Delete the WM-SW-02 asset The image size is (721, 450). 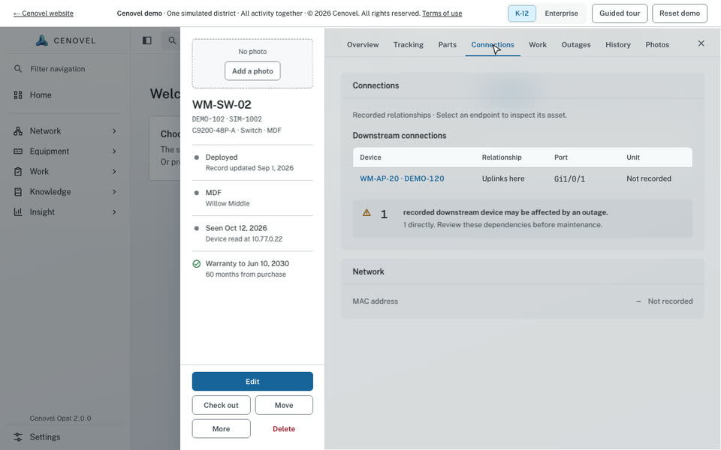coord(284,428)
